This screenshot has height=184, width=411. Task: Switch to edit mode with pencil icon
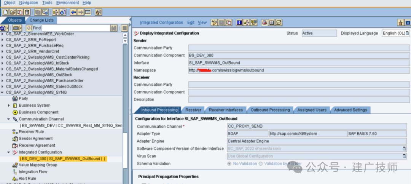click(x=214, y=22)
